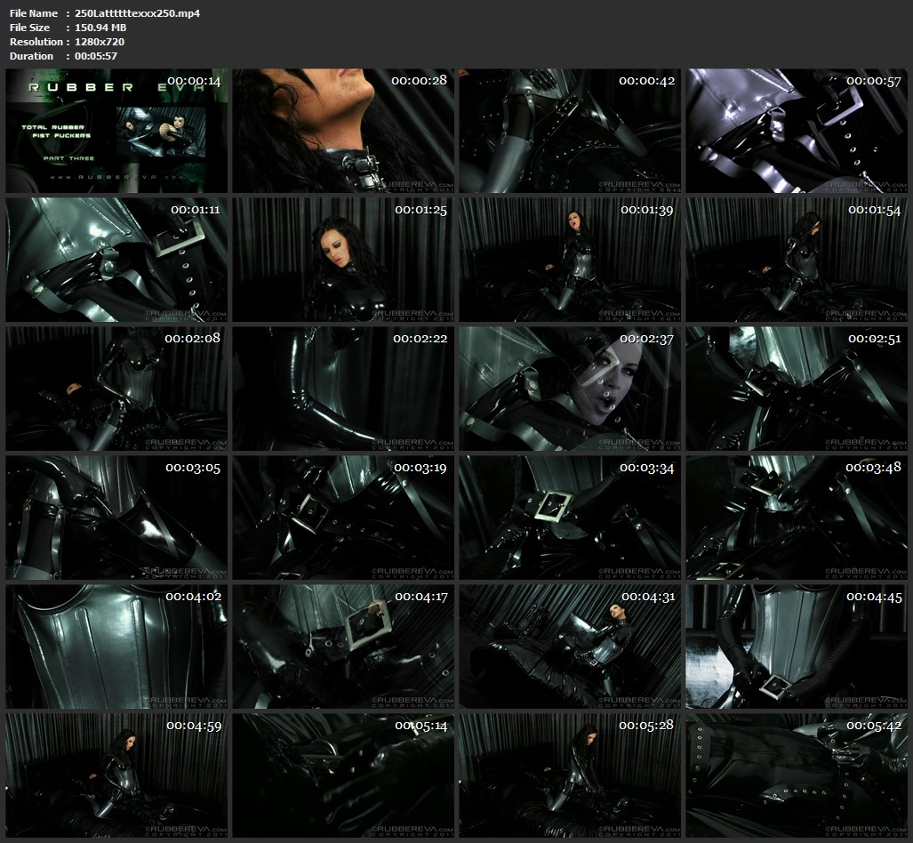913x843 pixels.
Task: Select the duration value 00:05:57
Action: (96, 56)
